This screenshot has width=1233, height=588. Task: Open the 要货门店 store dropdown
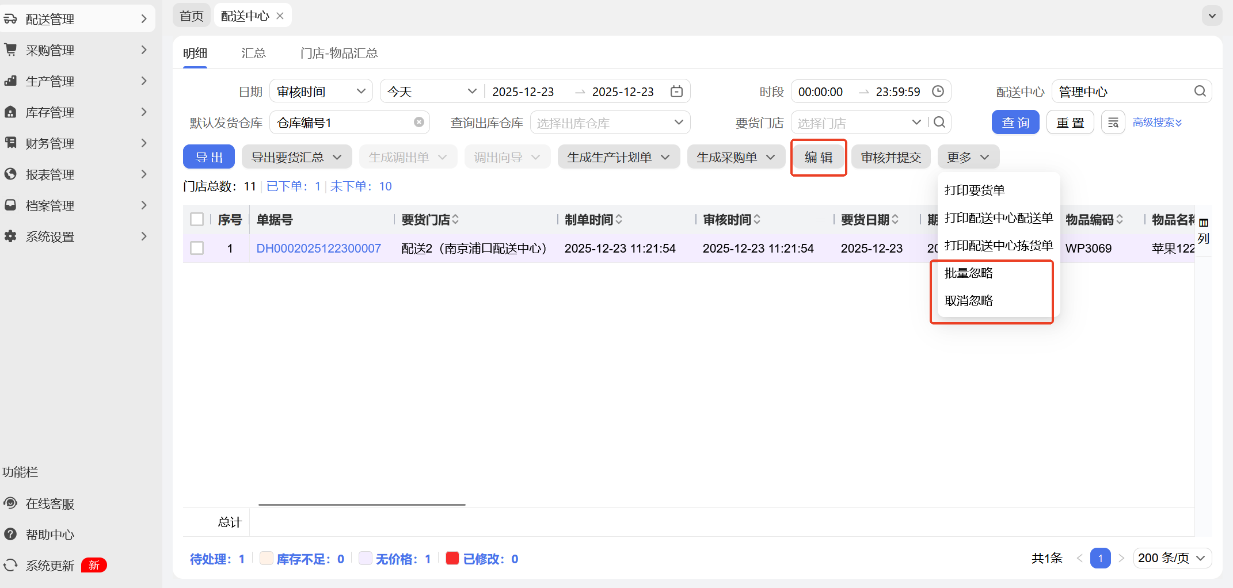click(859, 123)
